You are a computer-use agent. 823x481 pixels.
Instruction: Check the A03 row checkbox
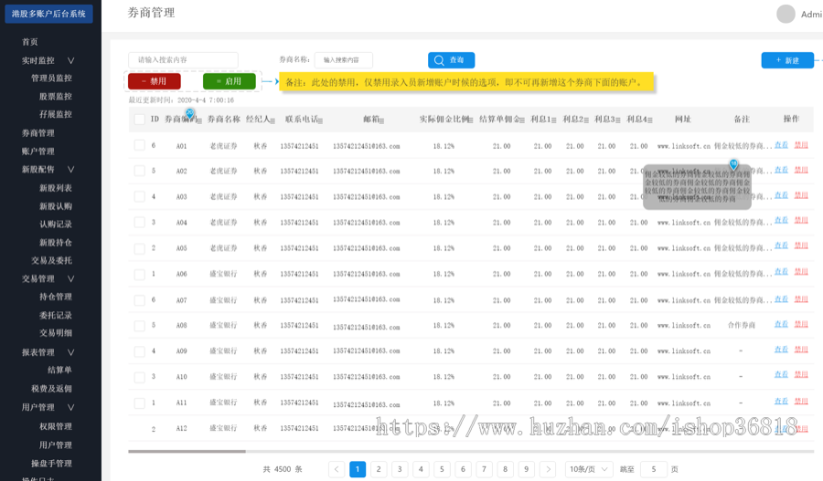point(140,196)
